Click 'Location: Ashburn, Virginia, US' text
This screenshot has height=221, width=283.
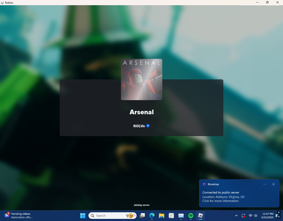tap(224, 197)
